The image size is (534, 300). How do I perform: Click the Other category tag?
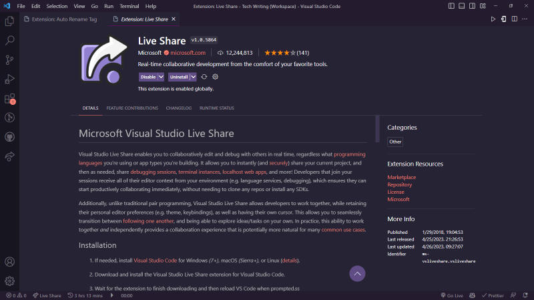[395, 142]
